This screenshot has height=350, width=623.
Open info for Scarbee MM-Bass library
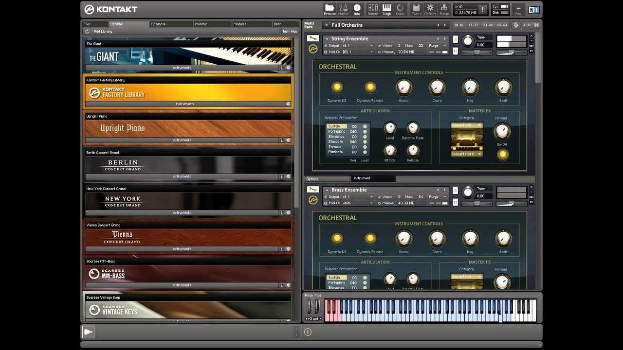coord(282,285)
